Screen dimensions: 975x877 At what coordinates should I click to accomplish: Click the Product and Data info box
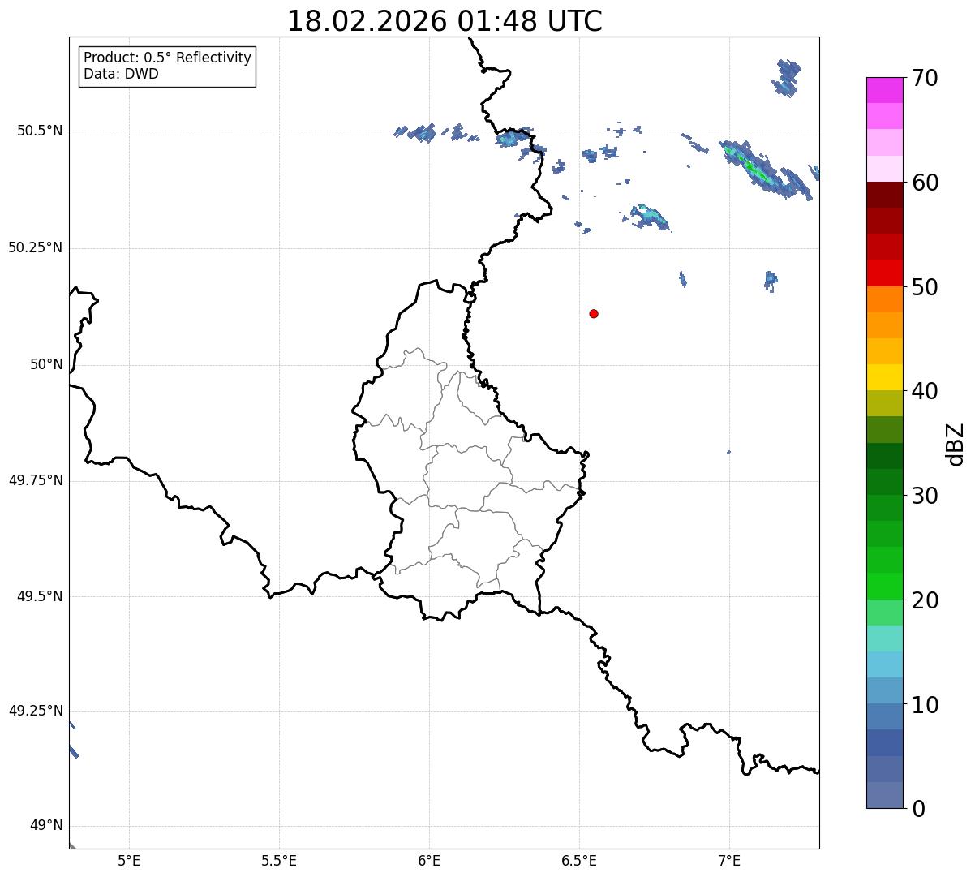click(167, 67)
